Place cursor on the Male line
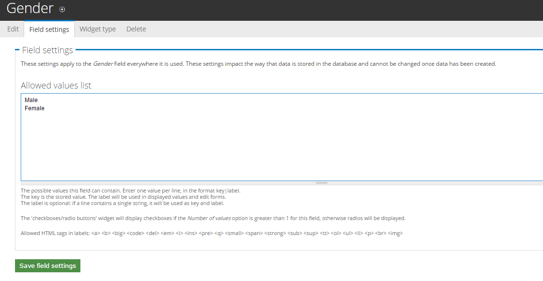 pyautogui.click(x=31, y=100)
